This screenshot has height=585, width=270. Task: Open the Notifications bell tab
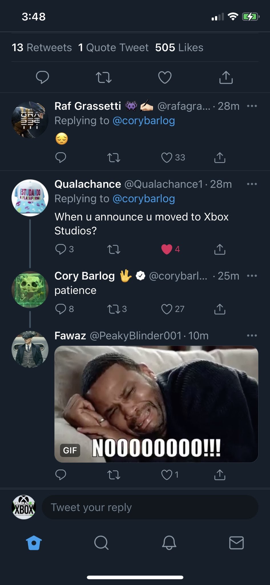tap(169, 542)
